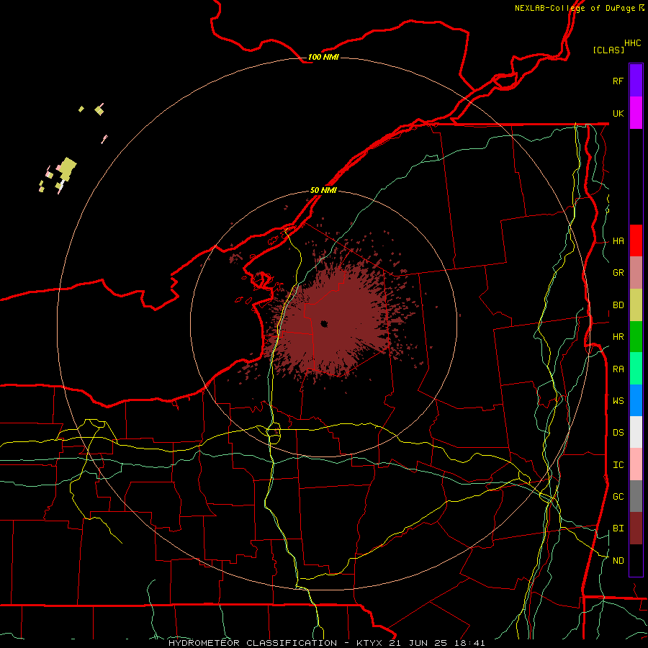Image resolution: width=648 pixels, height=648 pixels.
Task: Click the large olive echo blob in the far west
Action: (68, 168)
